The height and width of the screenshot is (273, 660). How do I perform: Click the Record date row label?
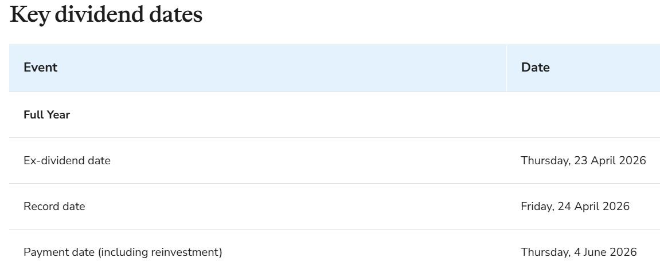pyautogui.click(x=54, y=207)
